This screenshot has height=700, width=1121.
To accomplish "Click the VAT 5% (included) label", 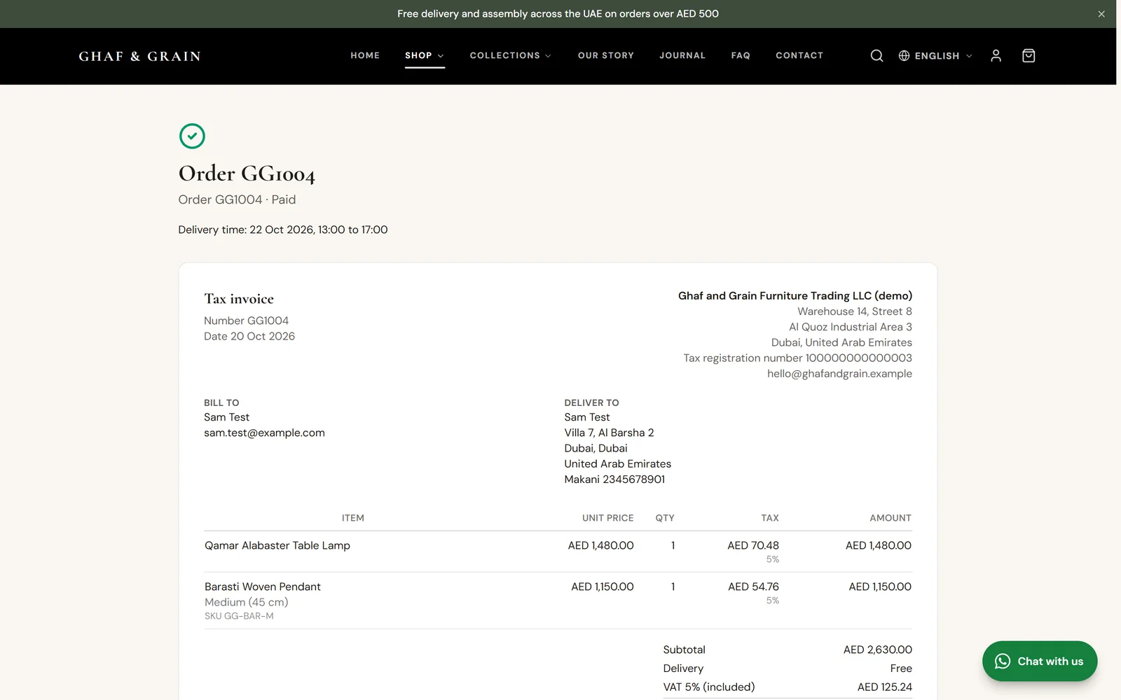I will click(x=709, y=687).
